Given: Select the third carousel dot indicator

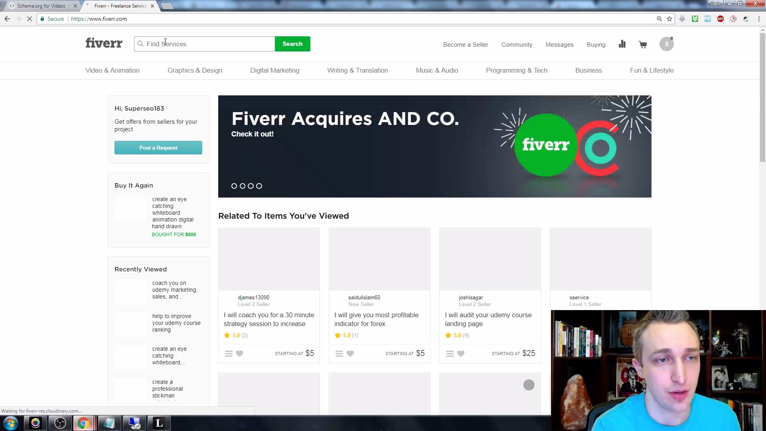Looking at the screenshot, I should click(x=251, y=186).
